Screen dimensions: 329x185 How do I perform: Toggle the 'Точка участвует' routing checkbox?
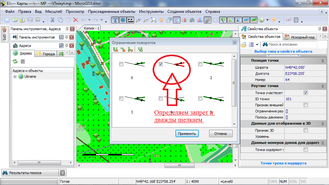(x=306, y=93)
